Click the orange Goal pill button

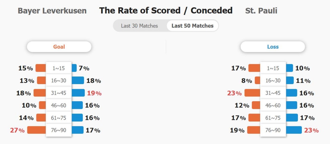pos(59,47)
